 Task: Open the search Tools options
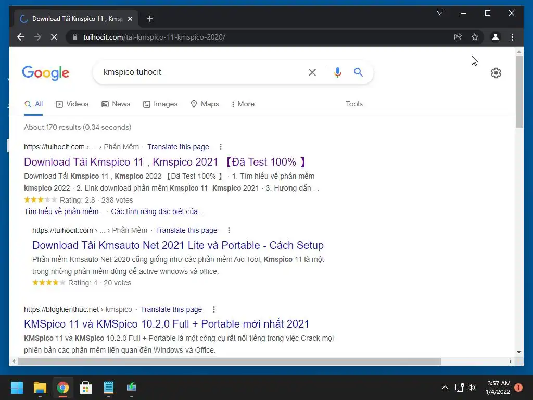pyautogui.click(x=354, y=104)
